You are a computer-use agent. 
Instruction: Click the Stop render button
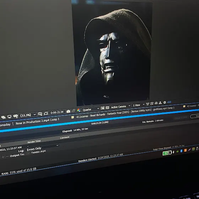click(x=195, y=116)
